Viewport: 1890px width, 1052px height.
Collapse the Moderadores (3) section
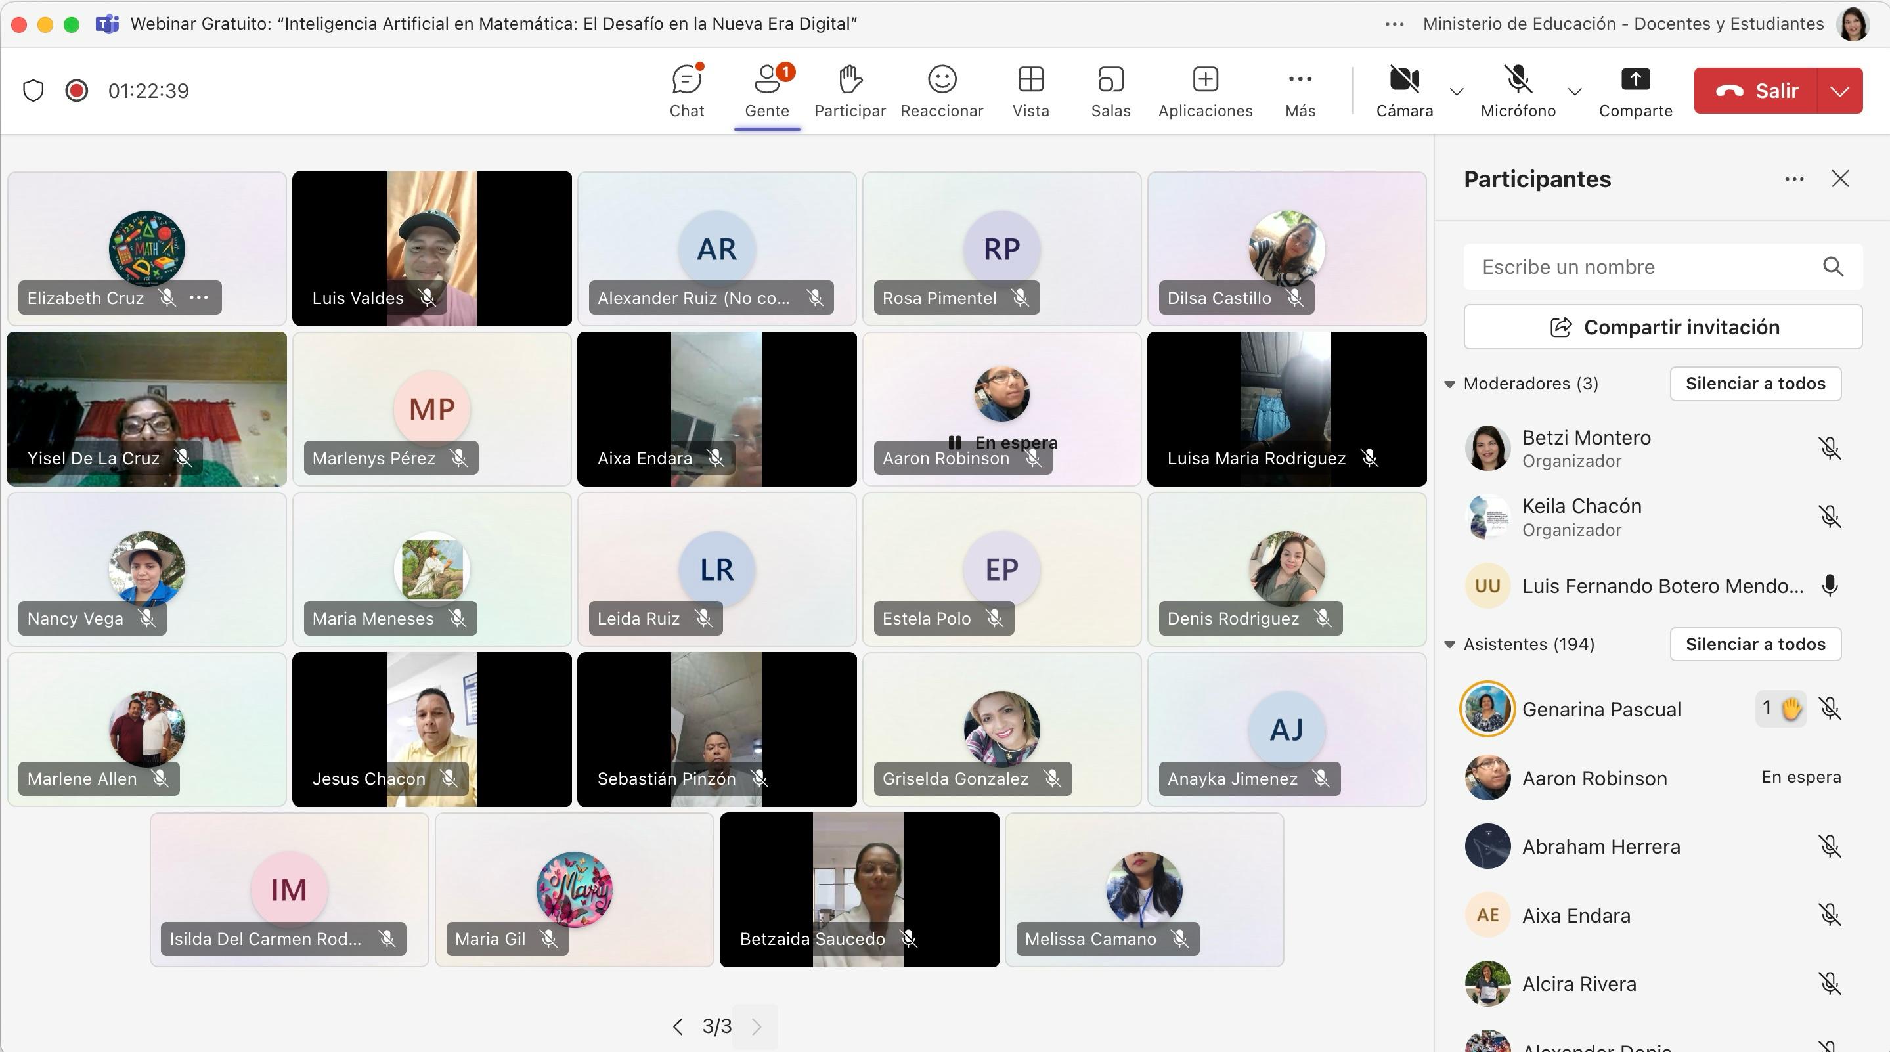coord(1449,384)
